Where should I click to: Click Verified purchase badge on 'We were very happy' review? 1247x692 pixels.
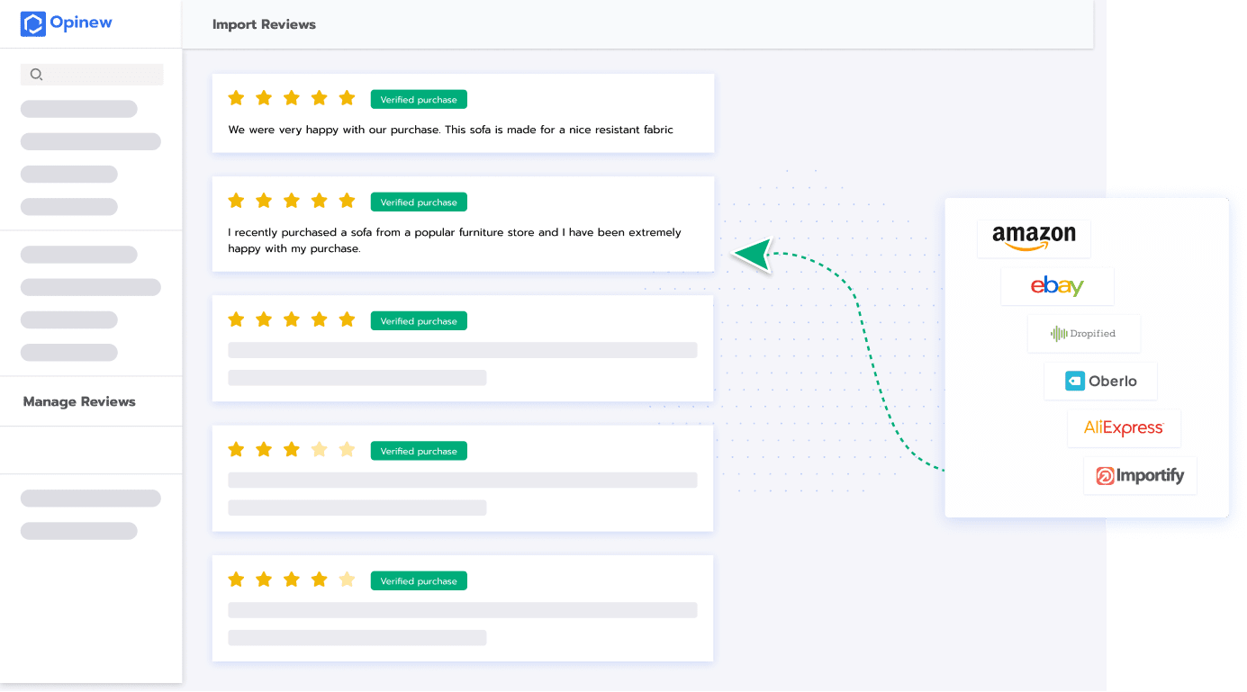click(419, 100)
